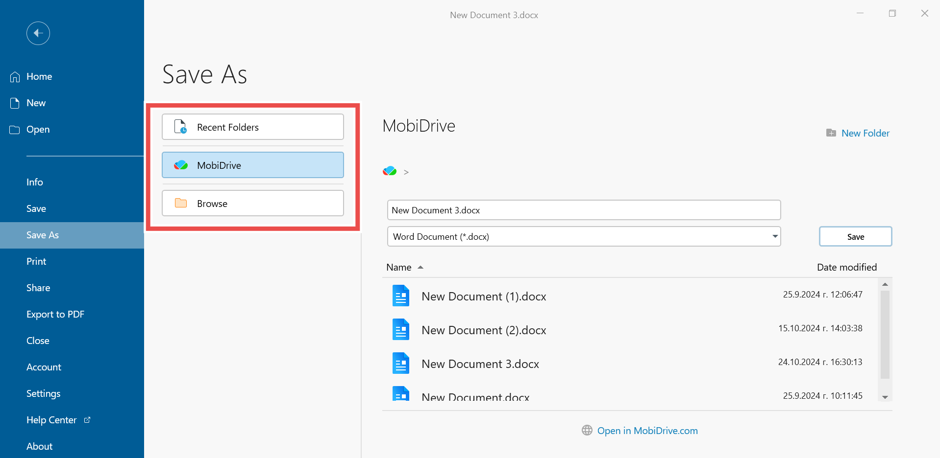Click the Name column sort arrow
This screenshot has height=458, width=940.
tap(421, 267)
